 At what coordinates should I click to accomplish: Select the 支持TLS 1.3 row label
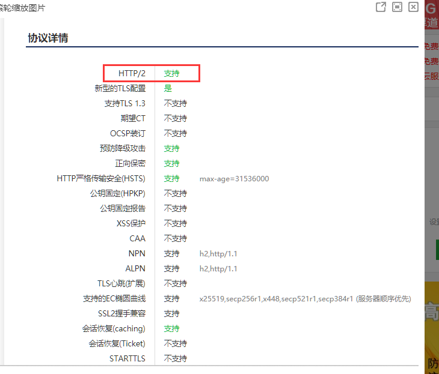click(x=124, y=103)
